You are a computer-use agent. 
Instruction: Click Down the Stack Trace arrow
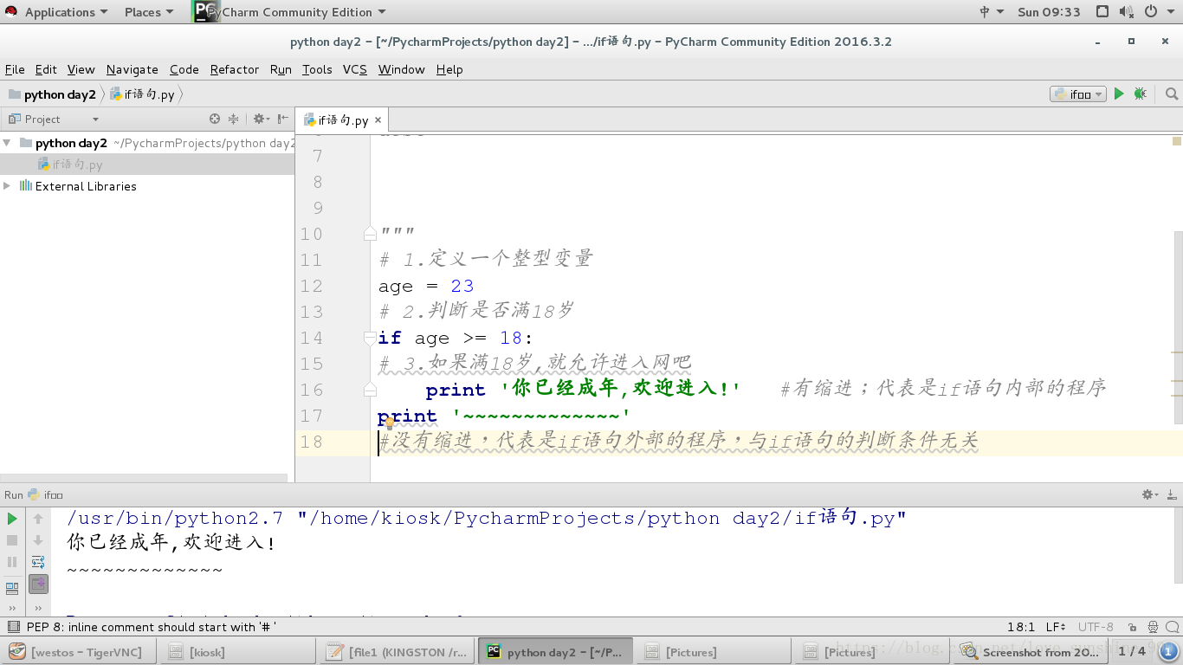click(x=38, y=540)
